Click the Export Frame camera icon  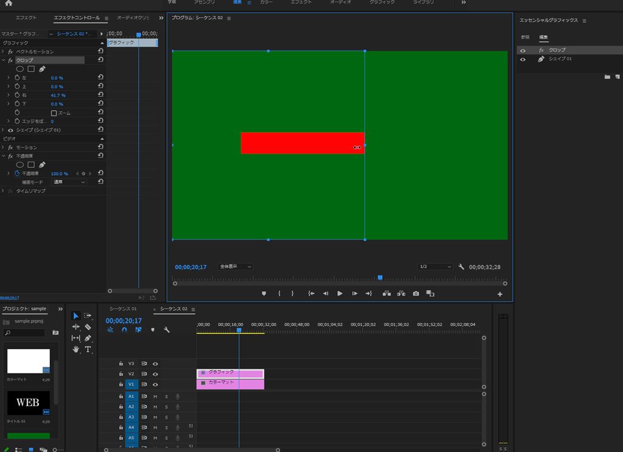tap(416, 293)
